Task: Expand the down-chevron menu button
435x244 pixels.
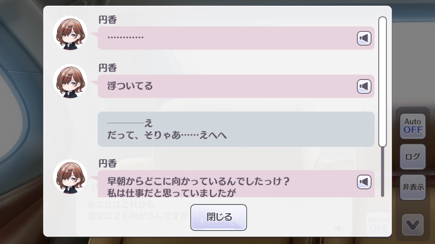Action: [413, 225]
